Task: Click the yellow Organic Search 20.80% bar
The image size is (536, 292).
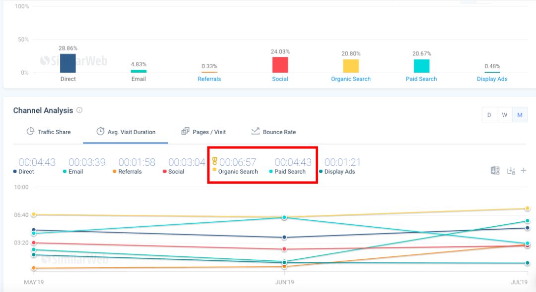Action: 351,66
